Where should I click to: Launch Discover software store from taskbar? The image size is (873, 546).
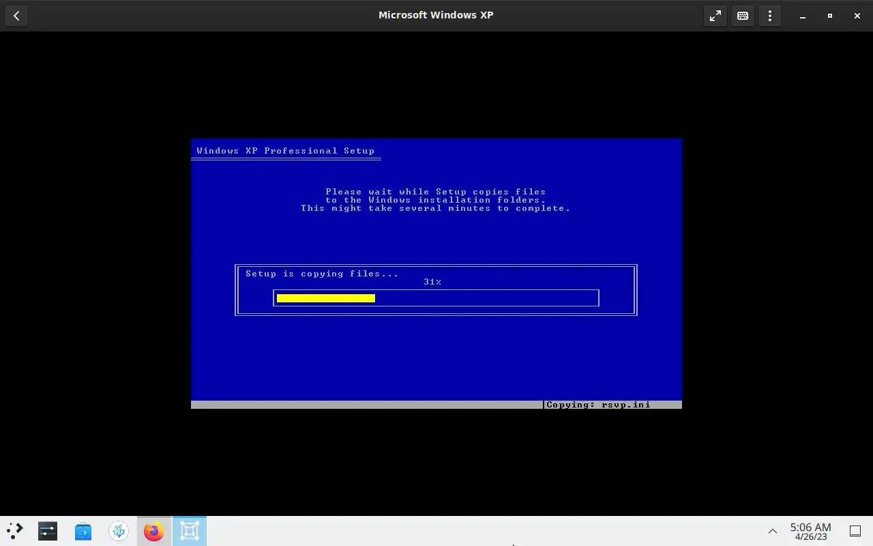coord(83,531)
